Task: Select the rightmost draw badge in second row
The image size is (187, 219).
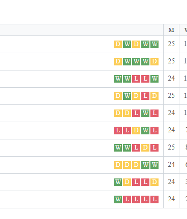Action: [154, 61]
